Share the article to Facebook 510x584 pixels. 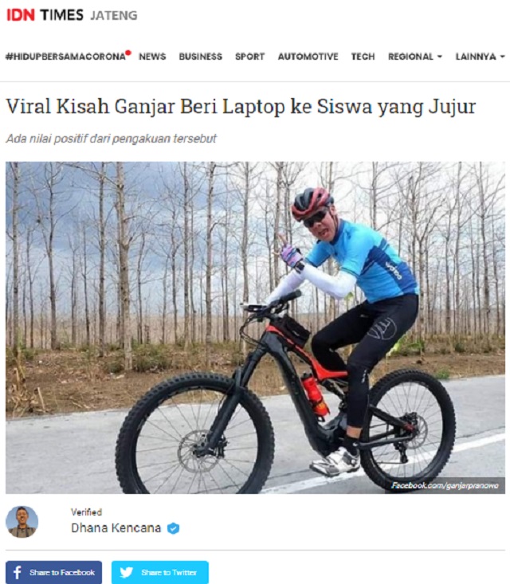click(x=53, y=572)
